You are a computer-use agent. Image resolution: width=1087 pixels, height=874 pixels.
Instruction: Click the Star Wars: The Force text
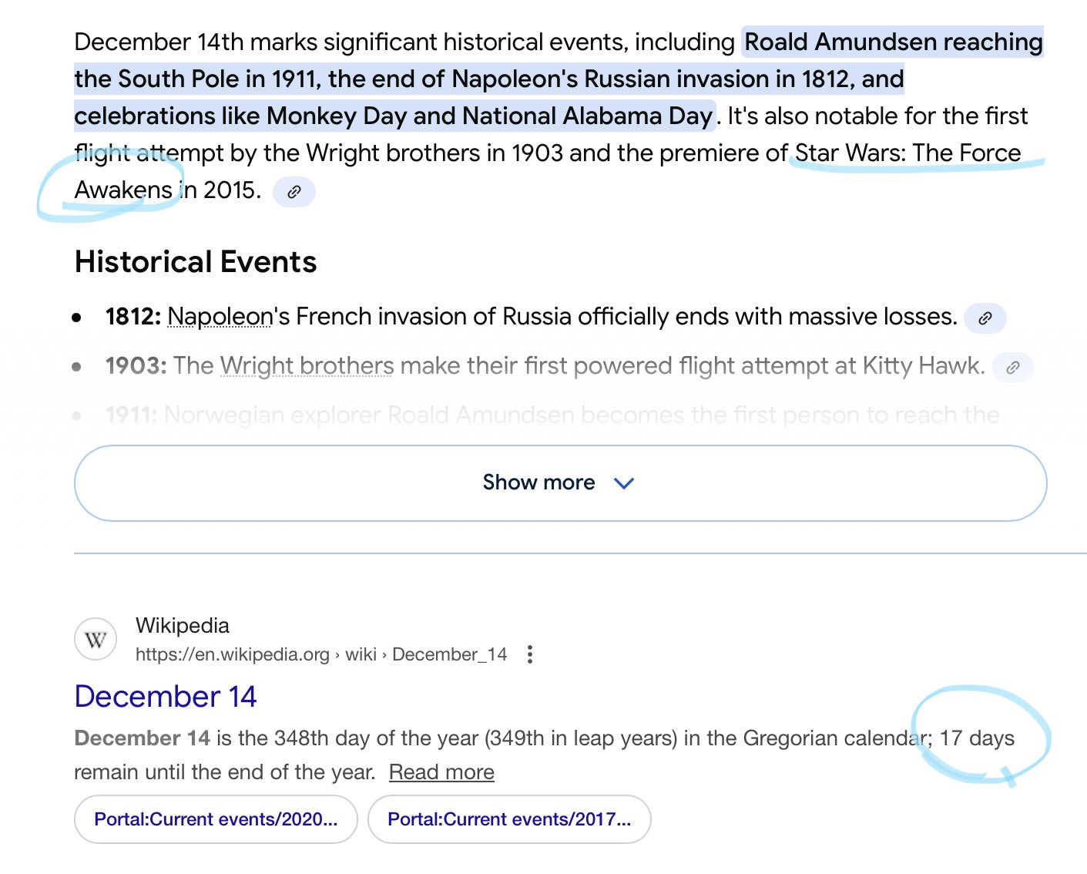click(908, 153)
